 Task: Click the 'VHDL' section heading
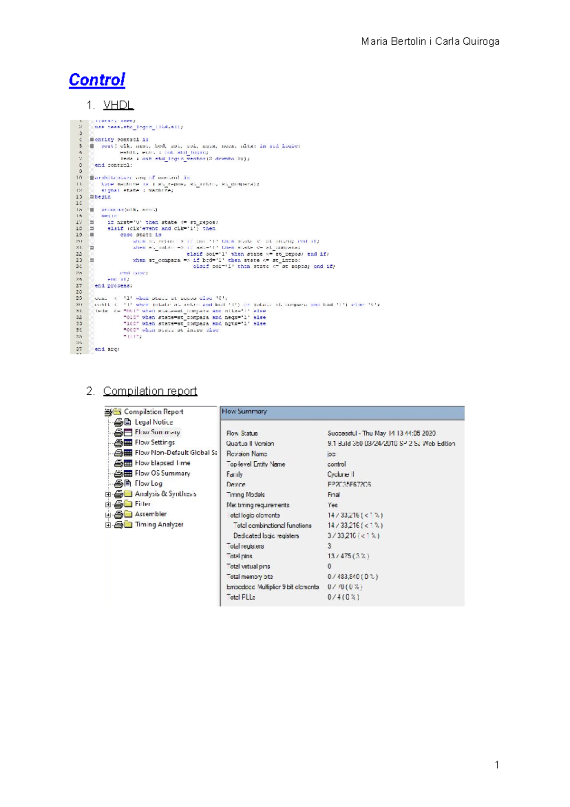pos(118,105)
